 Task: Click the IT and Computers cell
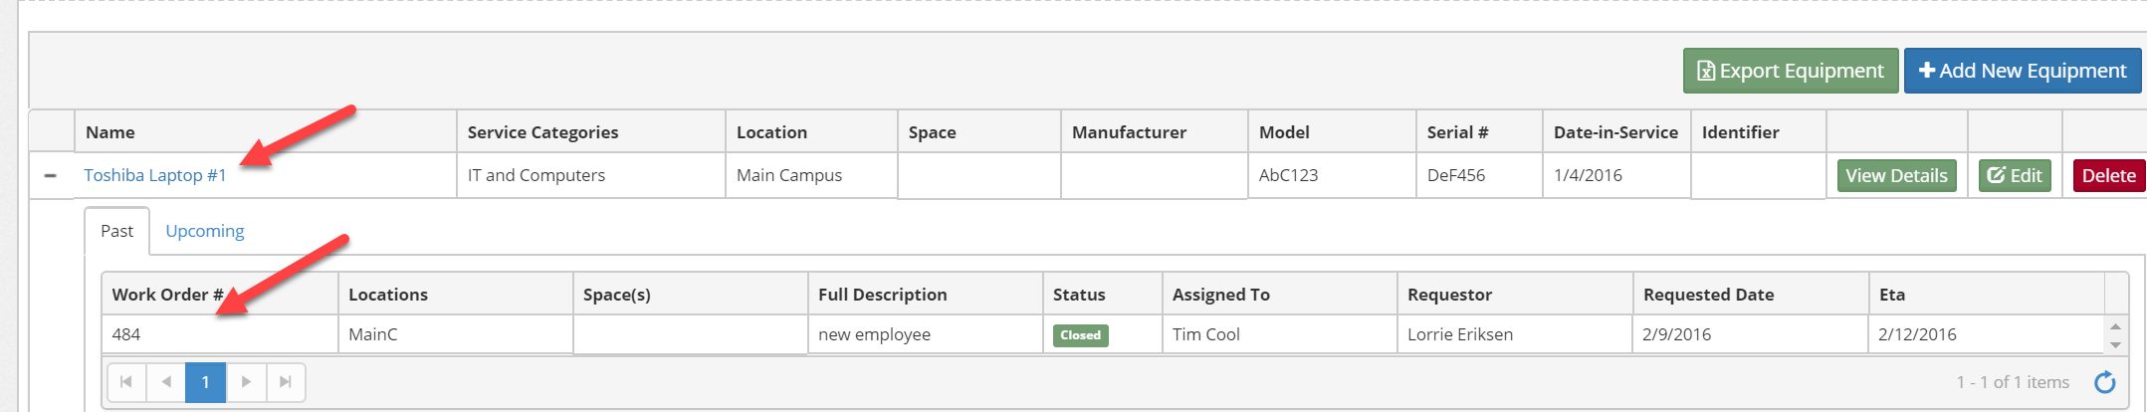click(x=591, y=175)
